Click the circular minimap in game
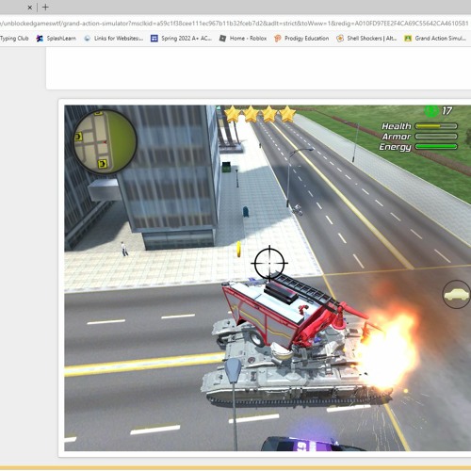Screen dimensions: 471x471 [x=105, y=141]
